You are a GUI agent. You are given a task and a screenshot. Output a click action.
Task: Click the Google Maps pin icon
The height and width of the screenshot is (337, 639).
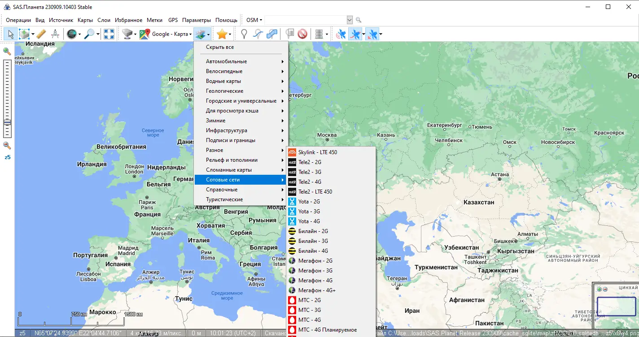click(x=144, y=34)
